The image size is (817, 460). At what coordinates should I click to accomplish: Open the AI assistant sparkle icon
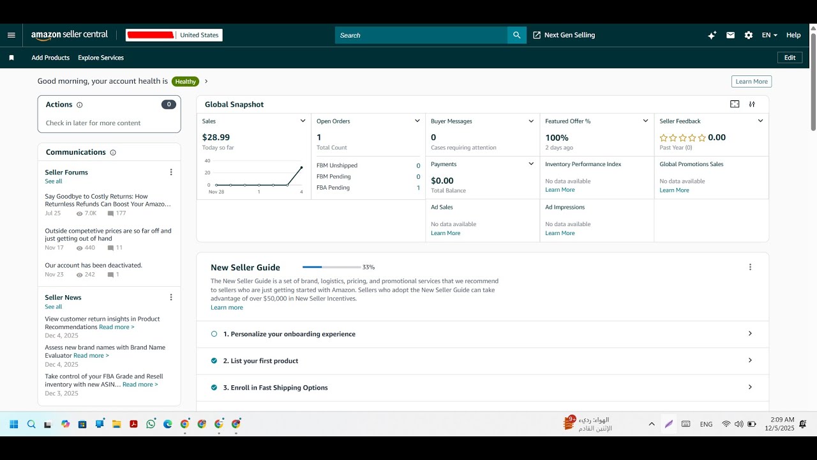click(712, 35)
